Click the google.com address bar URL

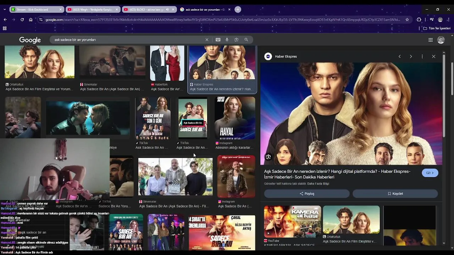click(x=223, y=20)
